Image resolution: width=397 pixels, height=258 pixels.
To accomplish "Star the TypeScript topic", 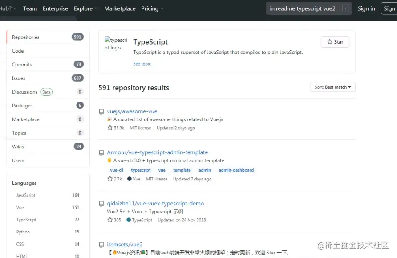I will pyautogui.click(x=335, y=42).
